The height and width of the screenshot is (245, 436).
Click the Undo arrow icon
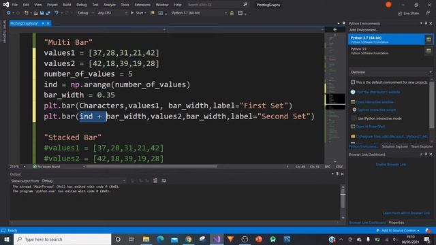pos(57,13)
